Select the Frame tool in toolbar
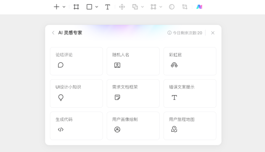 pos(76,7)
